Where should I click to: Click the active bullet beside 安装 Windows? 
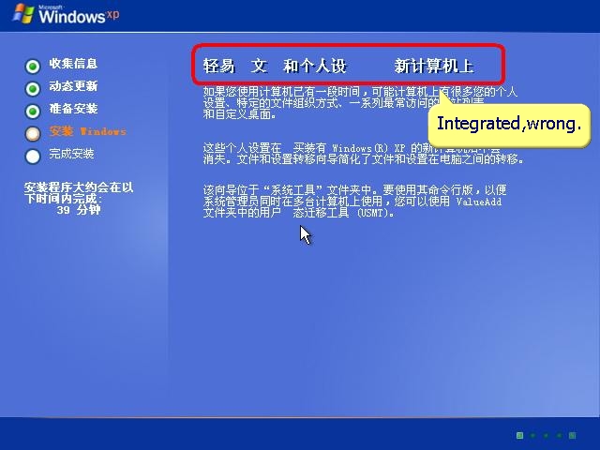tap(33, 134)
